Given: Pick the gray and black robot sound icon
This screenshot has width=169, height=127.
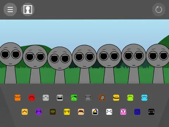Looking at the screenshot, I should [x=60, y=98].
